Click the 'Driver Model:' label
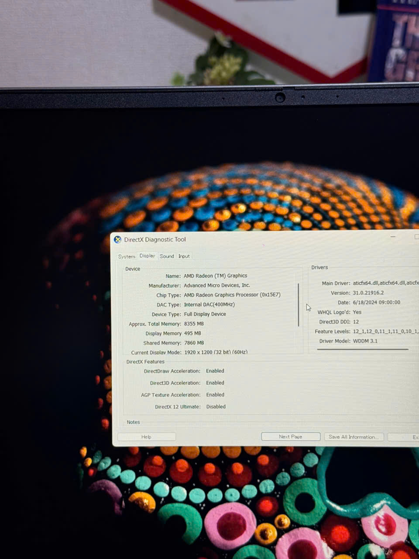419x559 pixels. click(x=334, y=341)
